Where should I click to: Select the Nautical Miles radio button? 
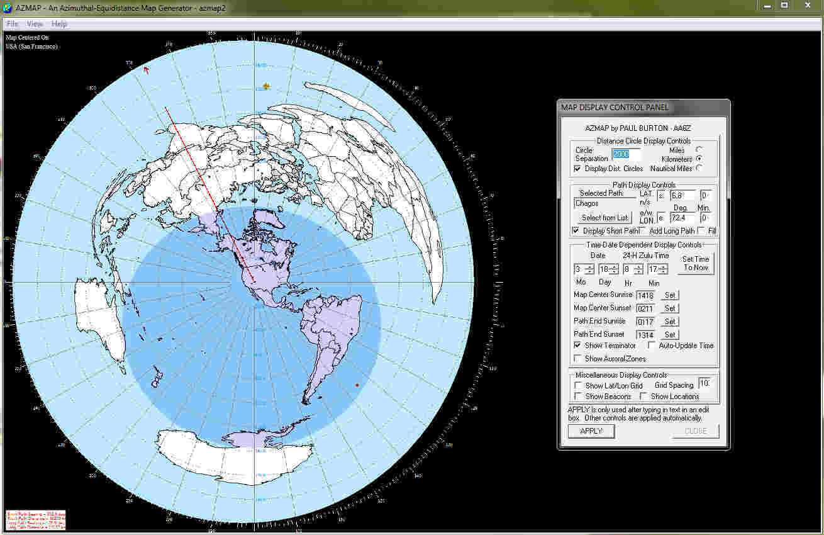coord(699,169)
